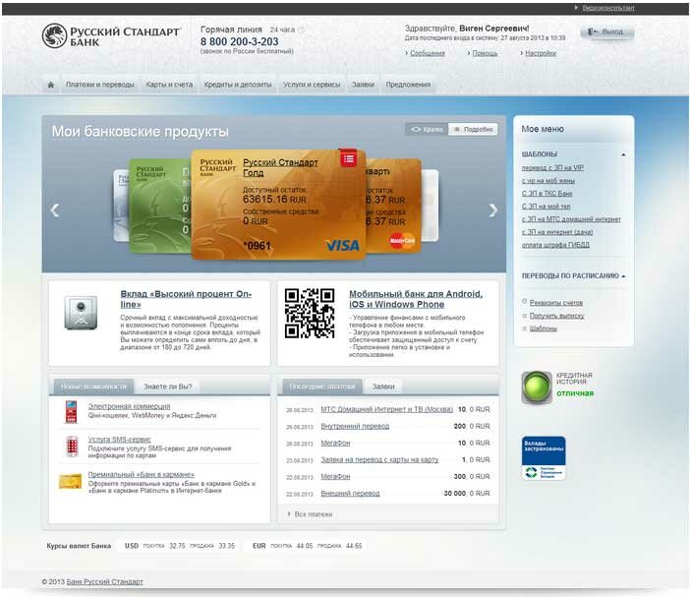Click USD продажа rate 33.35
690x597 pixels.
pyautogui.click(x=227, y=546)
